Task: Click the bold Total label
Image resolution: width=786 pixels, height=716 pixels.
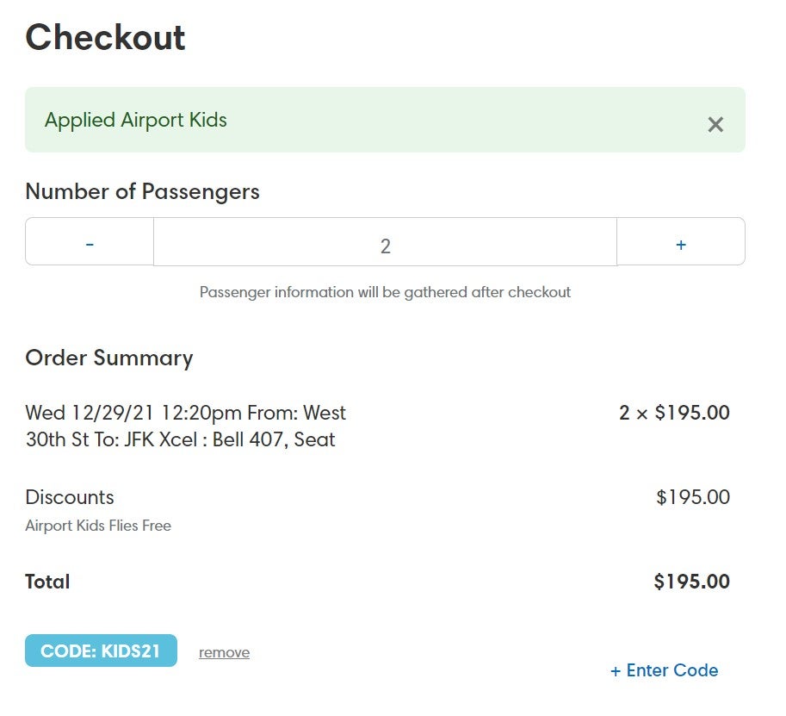Action: (x=47, y=582)
